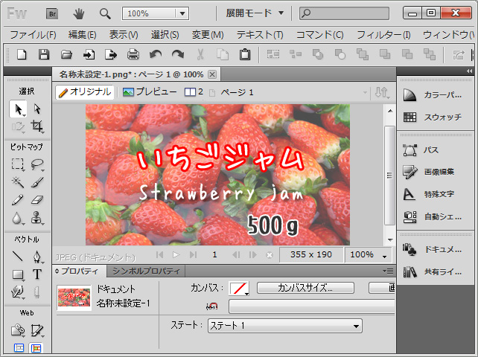This screenshot has width=478, height=357.
Task: Click the Import icon
Action: [x=89, y=55]
